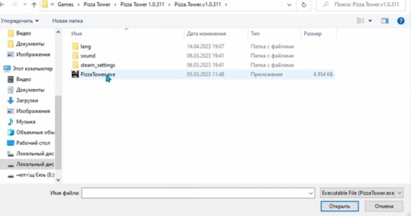Open the address bar history dropdown

tap(289, 5)
